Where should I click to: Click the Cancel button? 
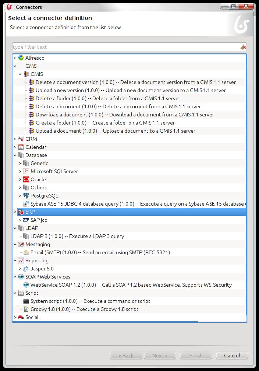(x=232, y=356)
